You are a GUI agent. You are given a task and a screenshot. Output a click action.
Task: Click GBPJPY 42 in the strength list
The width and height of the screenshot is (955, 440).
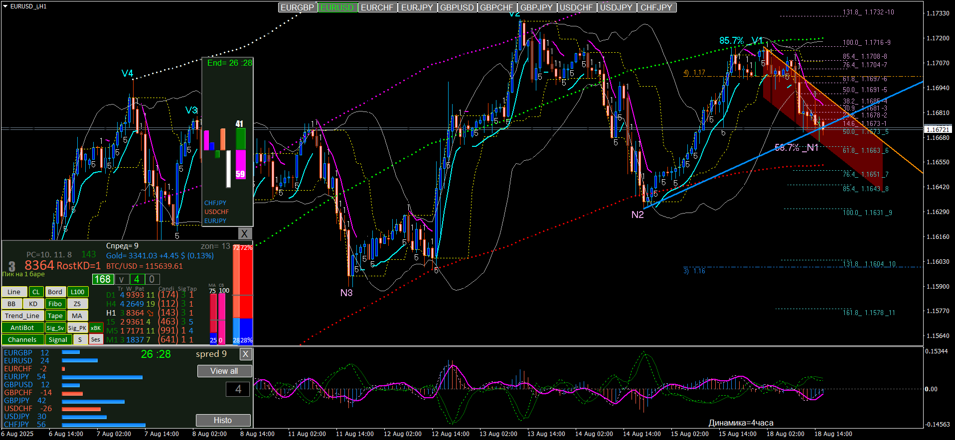coord(25,401)
